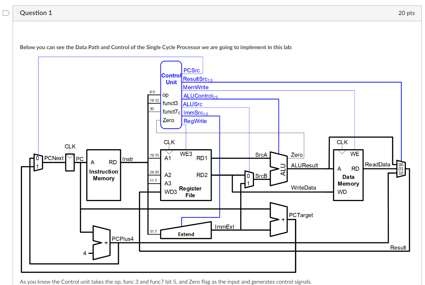Click the ALUControl signal label
425x285 pixels.
tap(200, 96)
